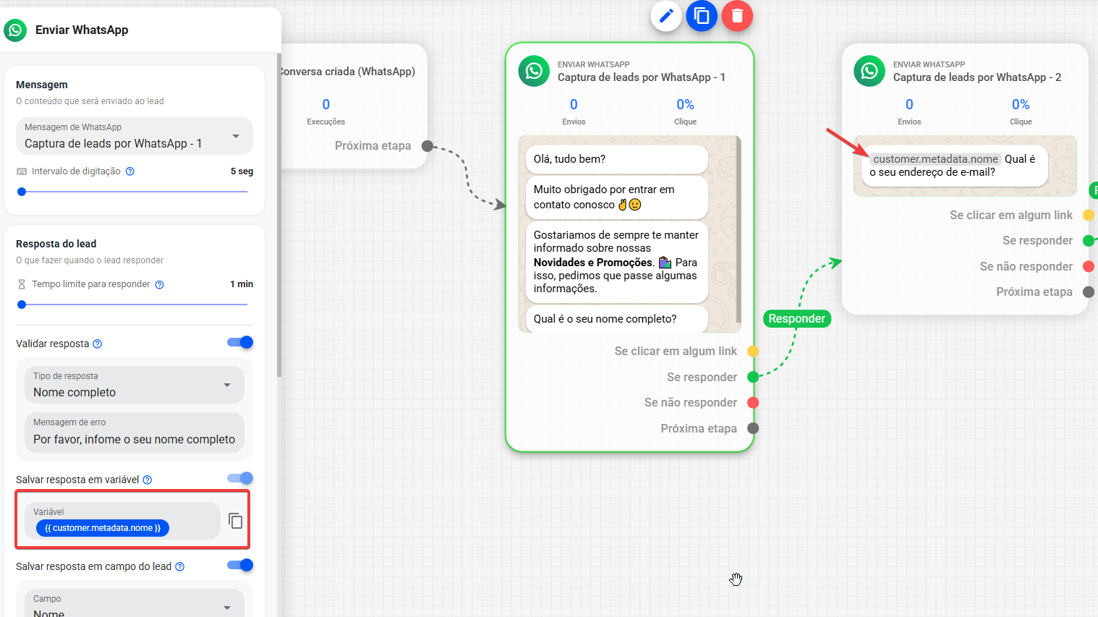The height and width of the screenshot is (617, 1098).
Task: Click the 'Olá, tudo bem?' message bubble
Action: point(617,159)
